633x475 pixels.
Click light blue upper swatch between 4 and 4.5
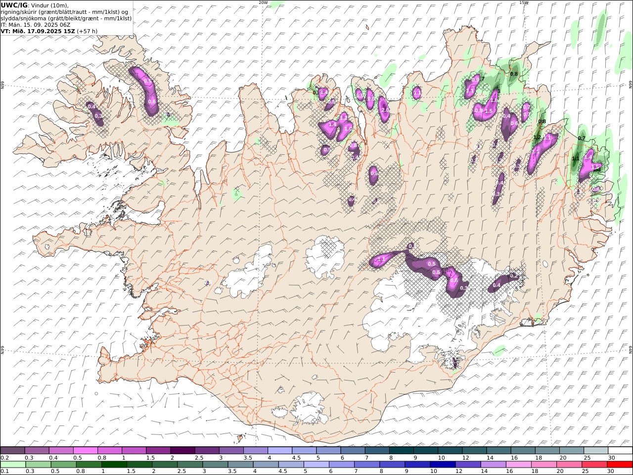(x=280, y=450)
